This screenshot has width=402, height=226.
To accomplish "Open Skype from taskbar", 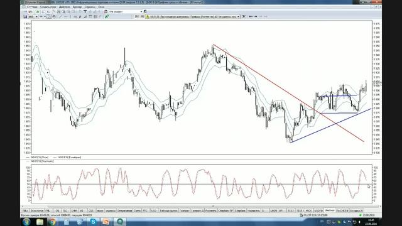I will 93,222.
